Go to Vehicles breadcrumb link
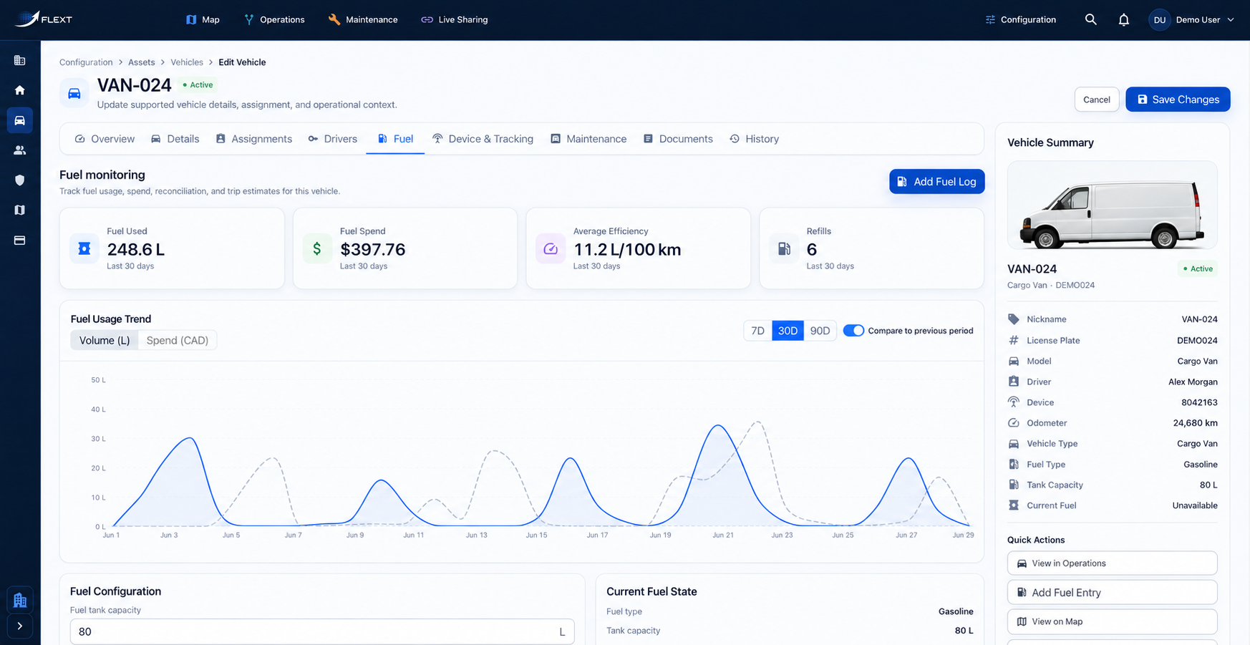 click(x=187, y=62)
